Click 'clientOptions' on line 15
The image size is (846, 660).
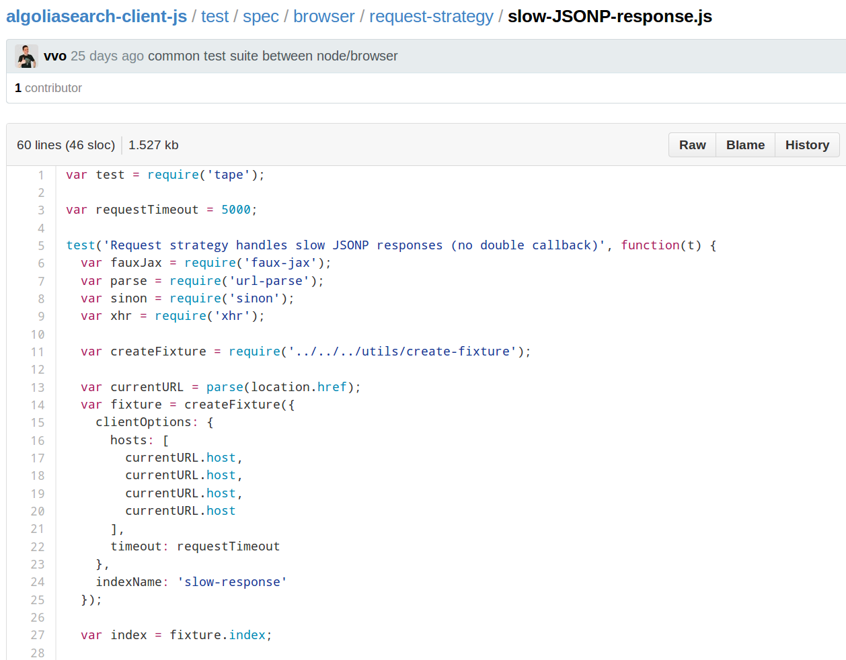(x=143, y=422)
